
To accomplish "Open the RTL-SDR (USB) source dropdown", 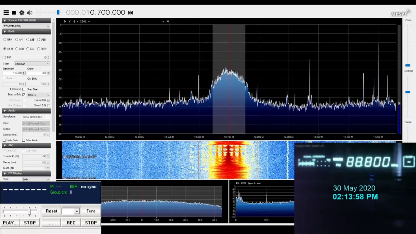I will pos(26,26).
